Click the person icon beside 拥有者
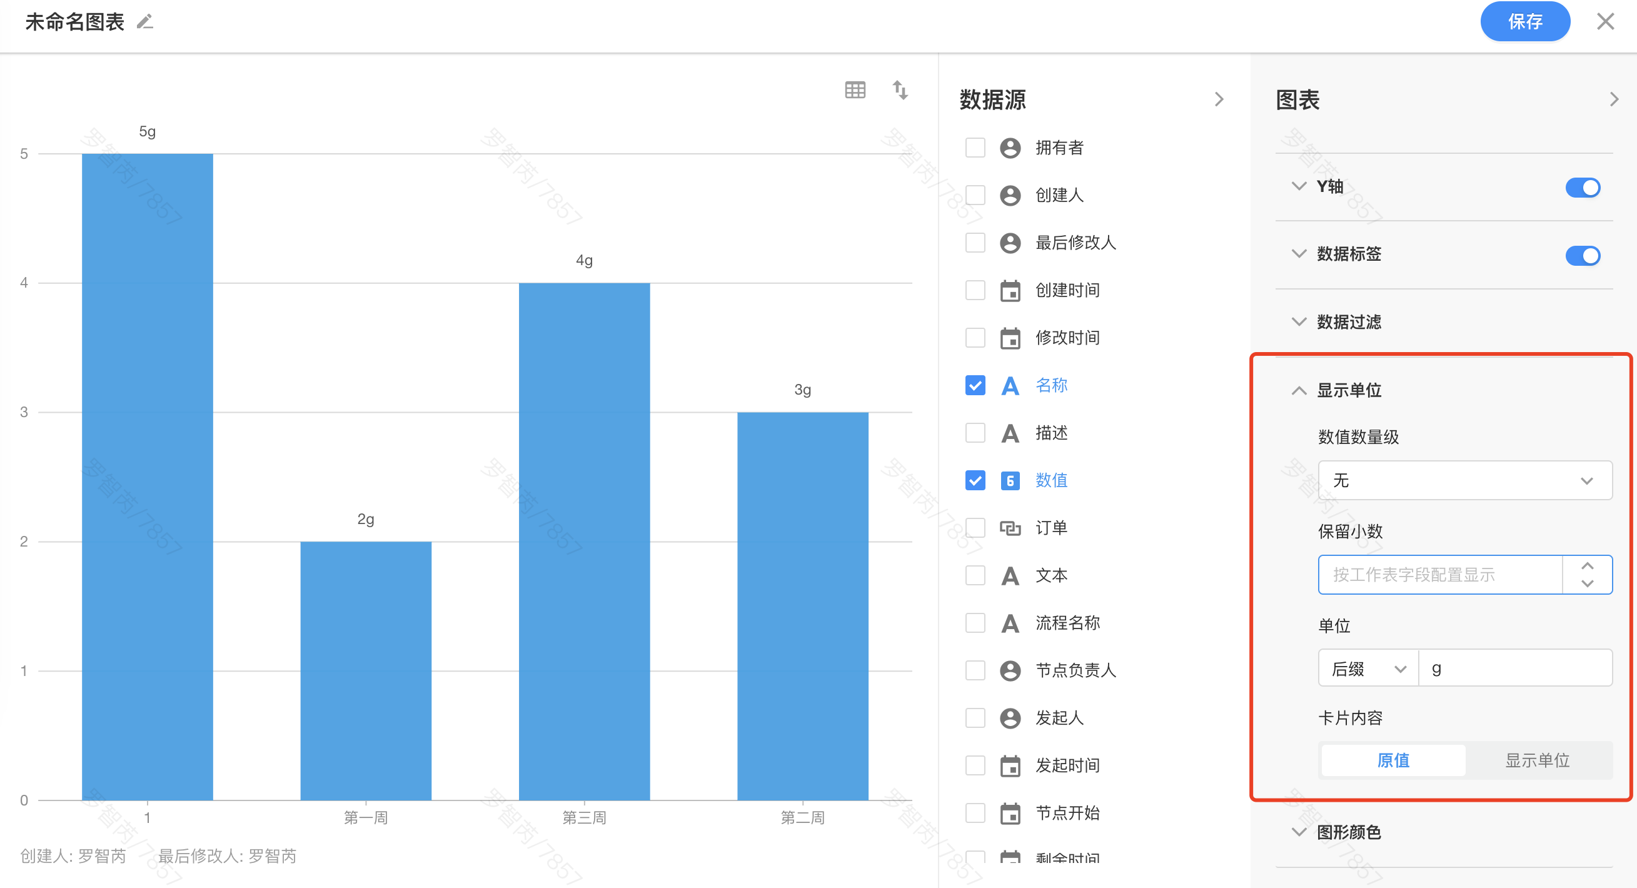1637x888 pixels. (1010, 148)
